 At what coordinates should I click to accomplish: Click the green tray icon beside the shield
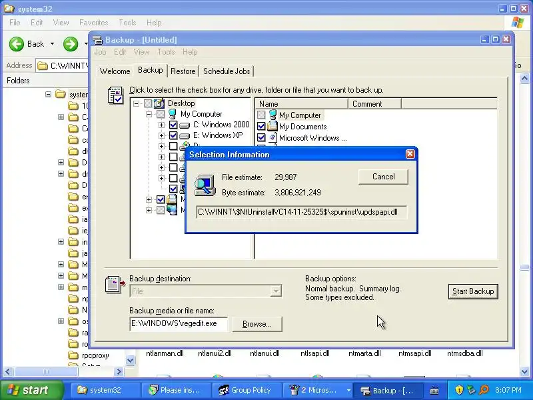(471, 389)
